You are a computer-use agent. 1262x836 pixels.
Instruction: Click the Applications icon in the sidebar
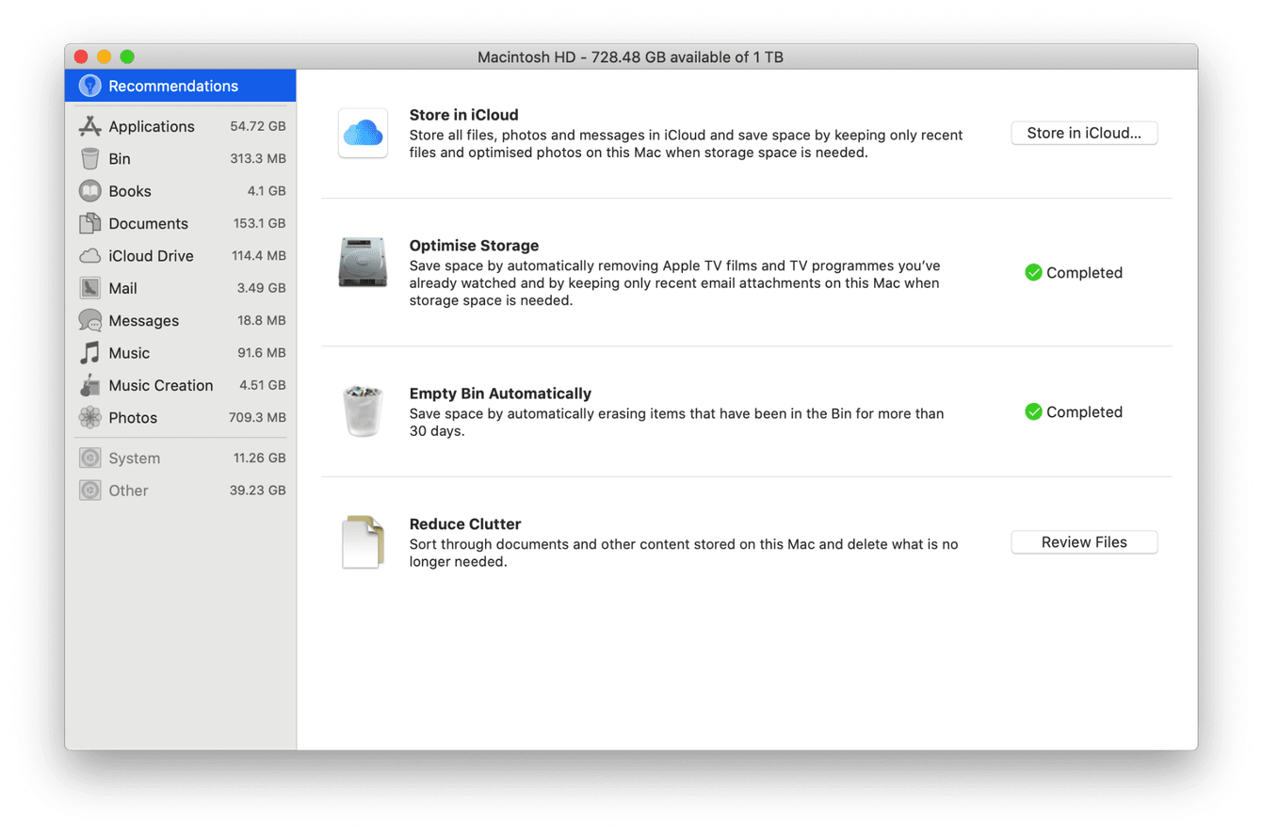(90, 125)
